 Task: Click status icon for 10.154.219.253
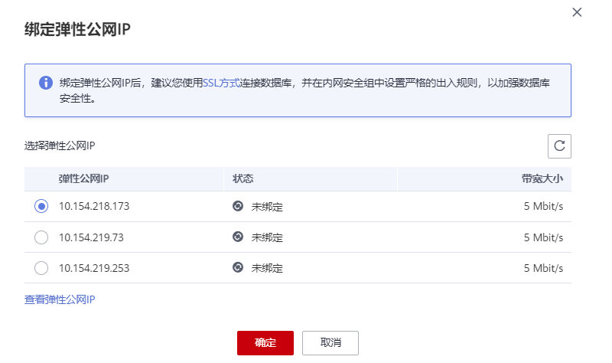click(238, 268)
